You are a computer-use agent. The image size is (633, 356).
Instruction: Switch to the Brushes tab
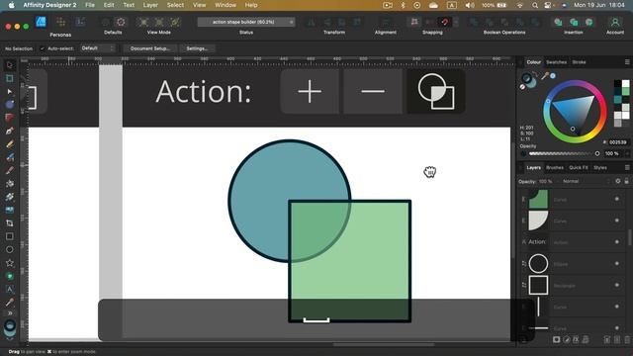tap(555, 167)
